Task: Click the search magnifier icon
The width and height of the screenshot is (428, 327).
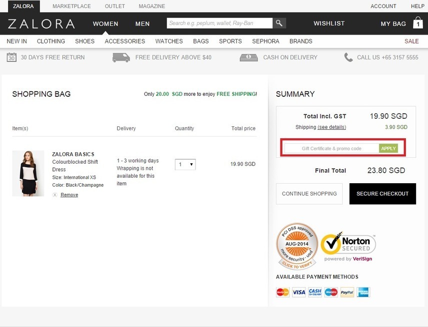Action: point(279,23)
